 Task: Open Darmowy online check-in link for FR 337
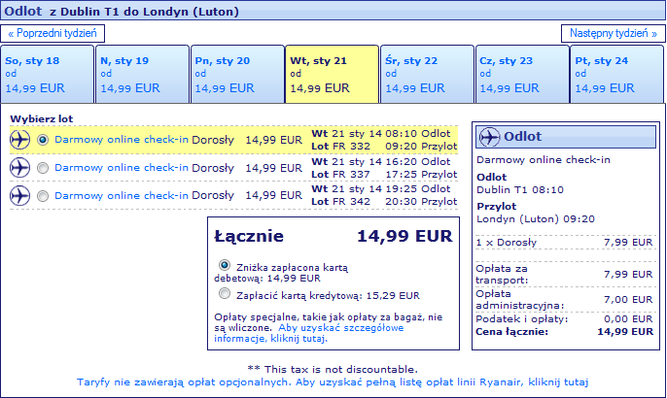(x=122, y=168)
